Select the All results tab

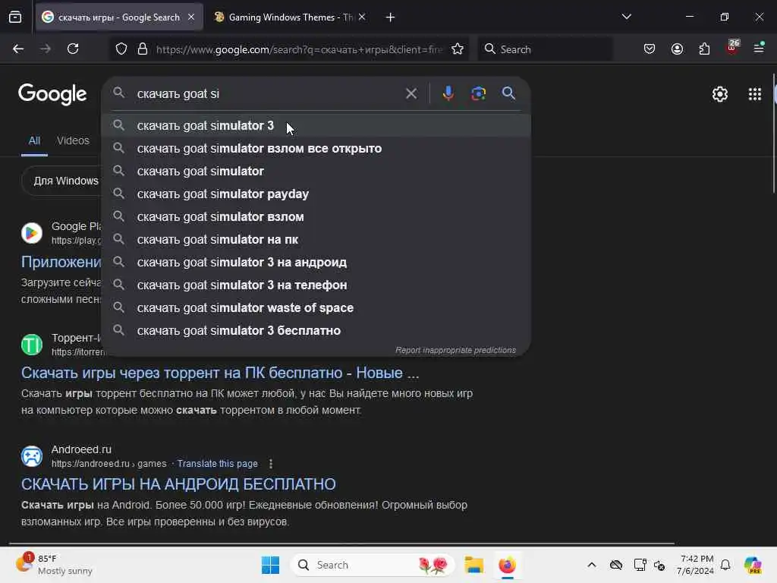tap(34, 140)
